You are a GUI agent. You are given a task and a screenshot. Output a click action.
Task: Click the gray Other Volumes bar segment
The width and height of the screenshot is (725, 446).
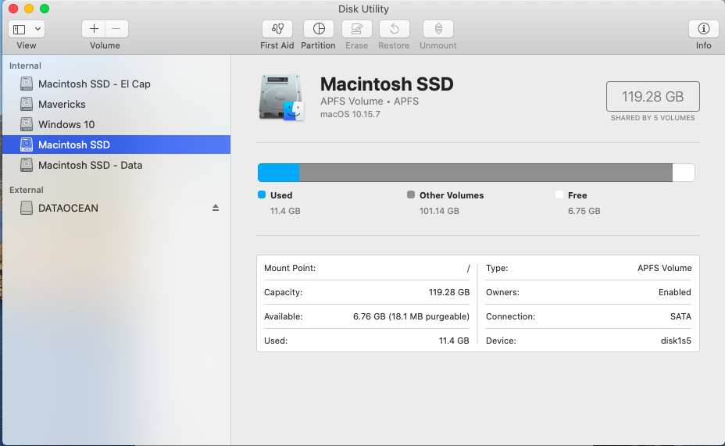click(x=485, y=173)
